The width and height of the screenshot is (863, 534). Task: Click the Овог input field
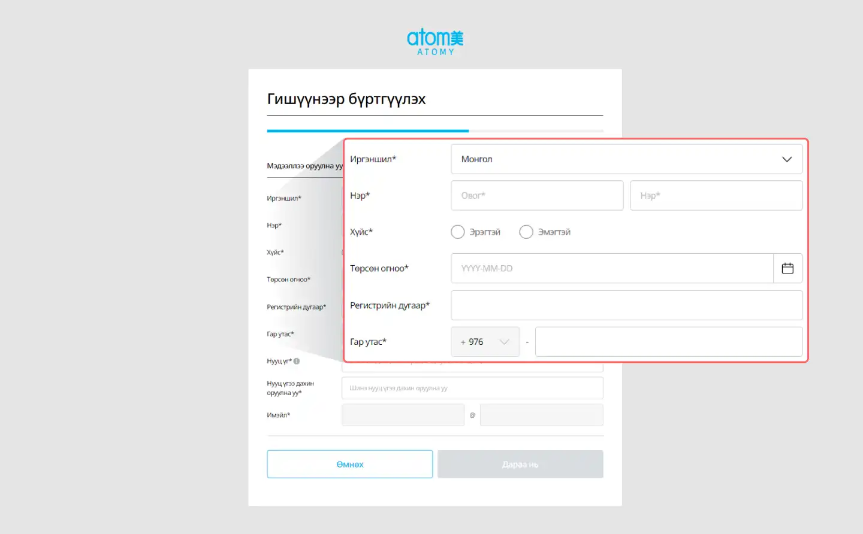537,196
